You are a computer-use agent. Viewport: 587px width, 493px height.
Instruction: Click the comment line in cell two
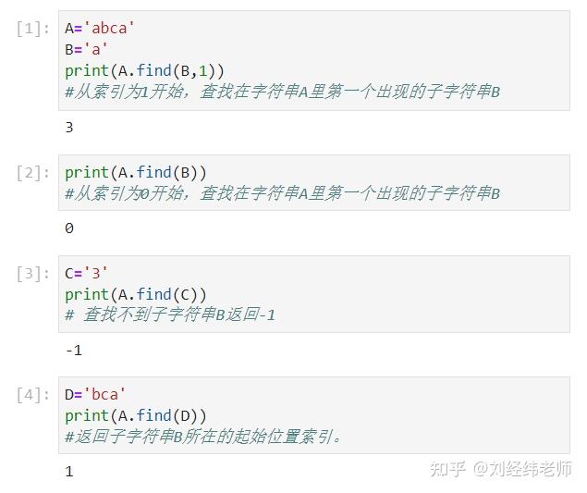click(282, 193)
